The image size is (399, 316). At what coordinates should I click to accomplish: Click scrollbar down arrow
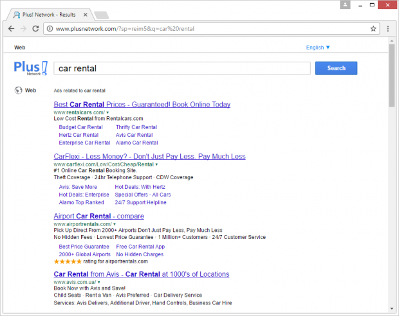[392, 309]
